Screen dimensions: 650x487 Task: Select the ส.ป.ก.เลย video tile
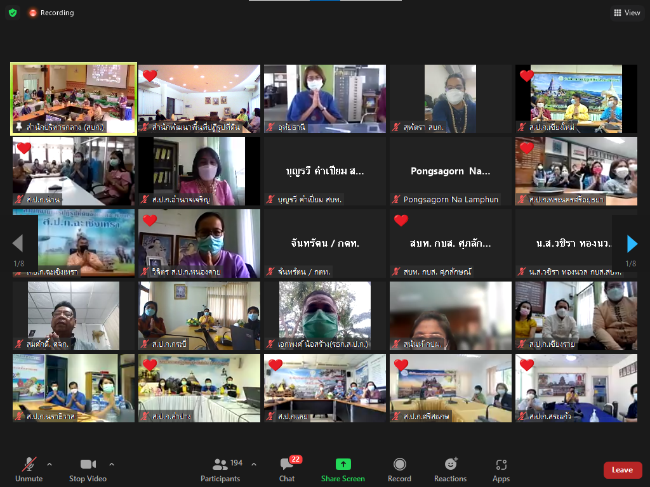[325, 388]
